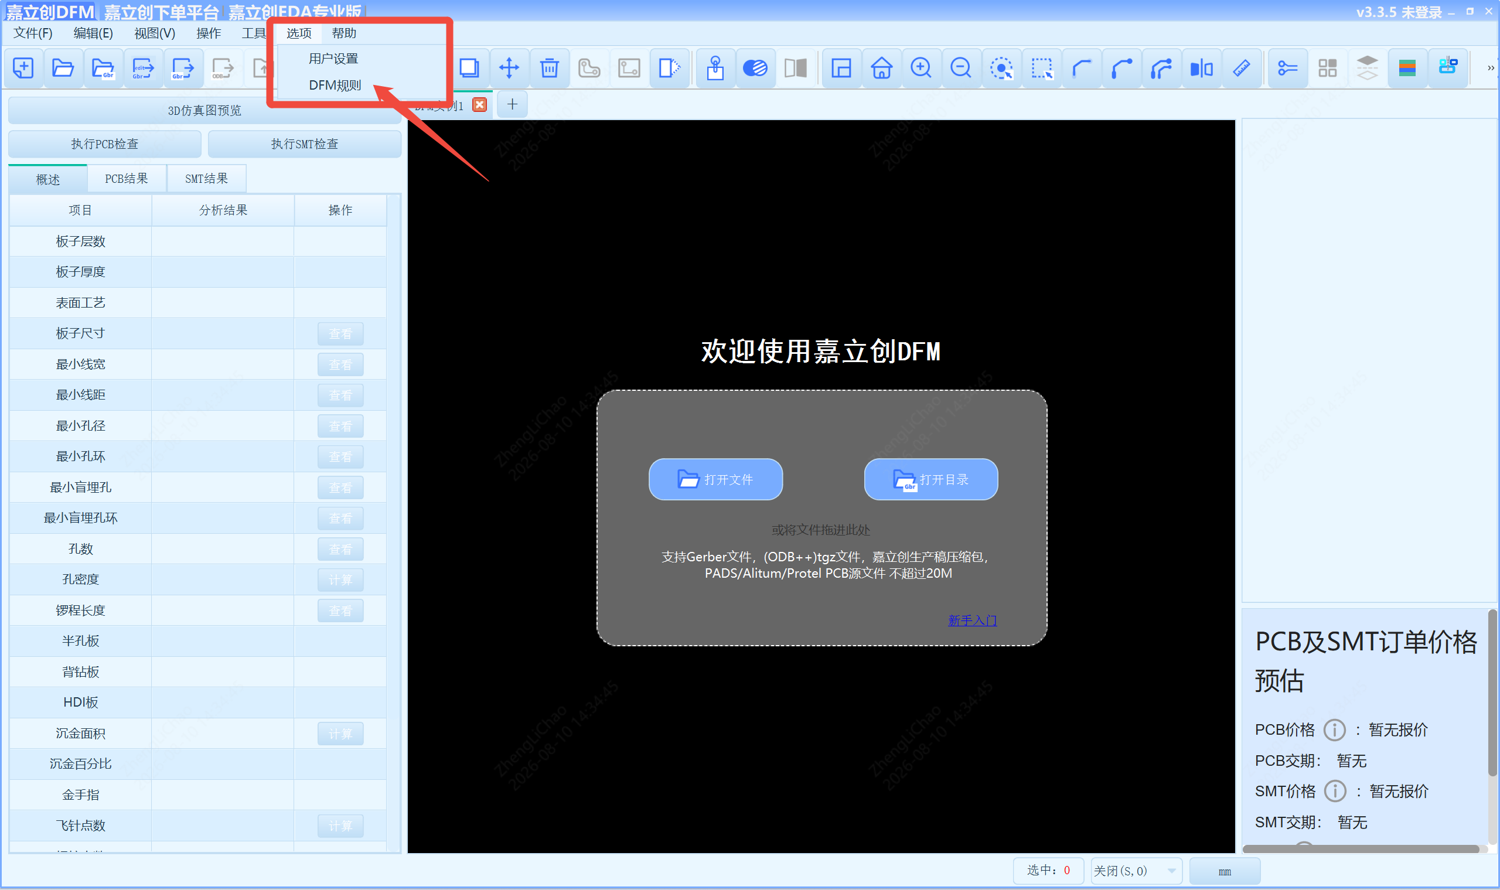The width and height of the screenshot is (1500, 890).
Task: Select the dashed circle selection tool
Action: point(1001,68)
